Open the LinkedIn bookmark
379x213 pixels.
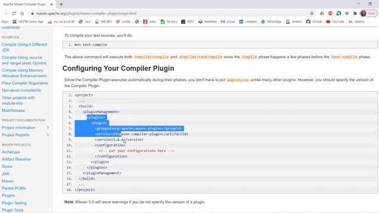click(248, 21)
